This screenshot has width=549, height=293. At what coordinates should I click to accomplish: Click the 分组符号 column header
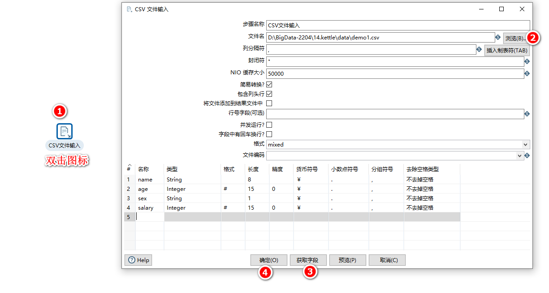386,169
